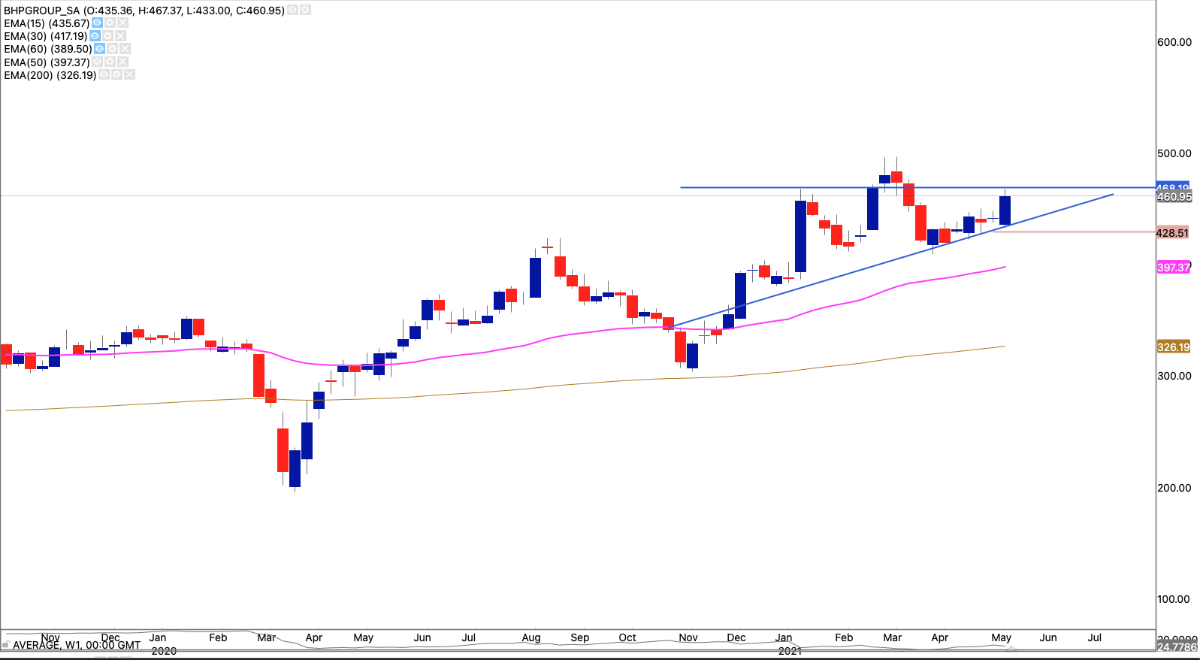Open EMA(30) settings gear
Screen dimensions: 1200x660
[107, 36]
